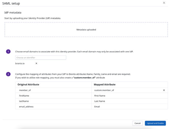The width and height of the screenshot is (170, 129).
Task: Remove the bronto.io email domain
Action: tap(36, 63)
